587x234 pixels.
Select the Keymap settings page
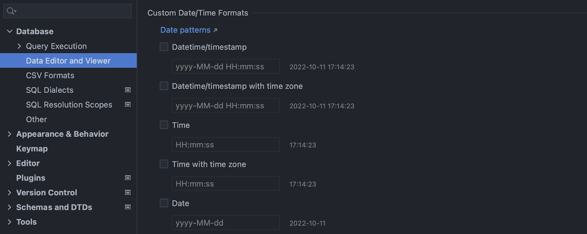pyautogui.click(x=32, y=149)
